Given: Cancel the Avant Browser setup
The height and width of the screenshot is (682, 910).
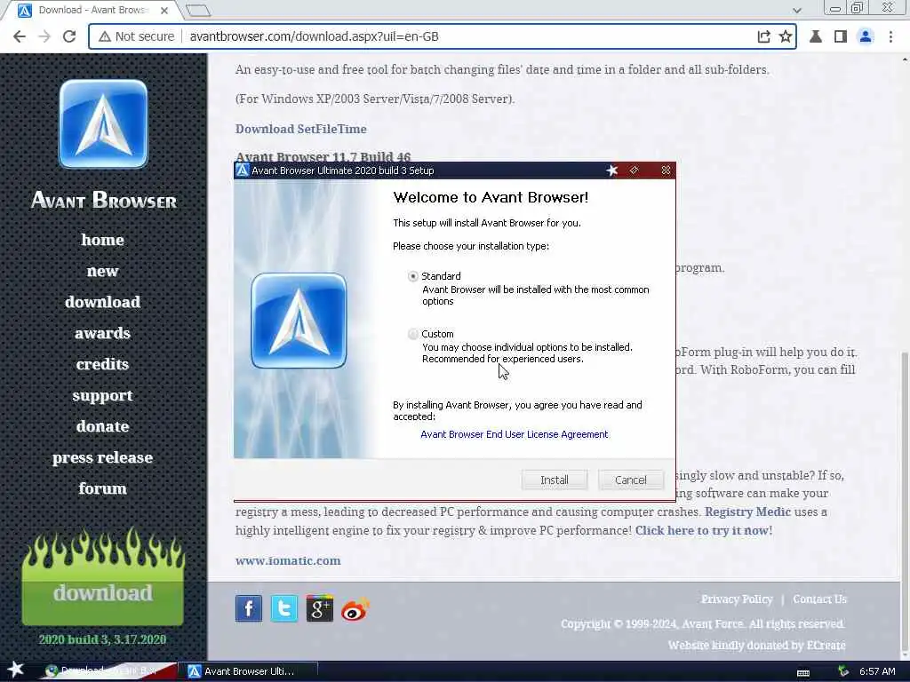Looking at the screenshot, I should [x=630, y=480].
